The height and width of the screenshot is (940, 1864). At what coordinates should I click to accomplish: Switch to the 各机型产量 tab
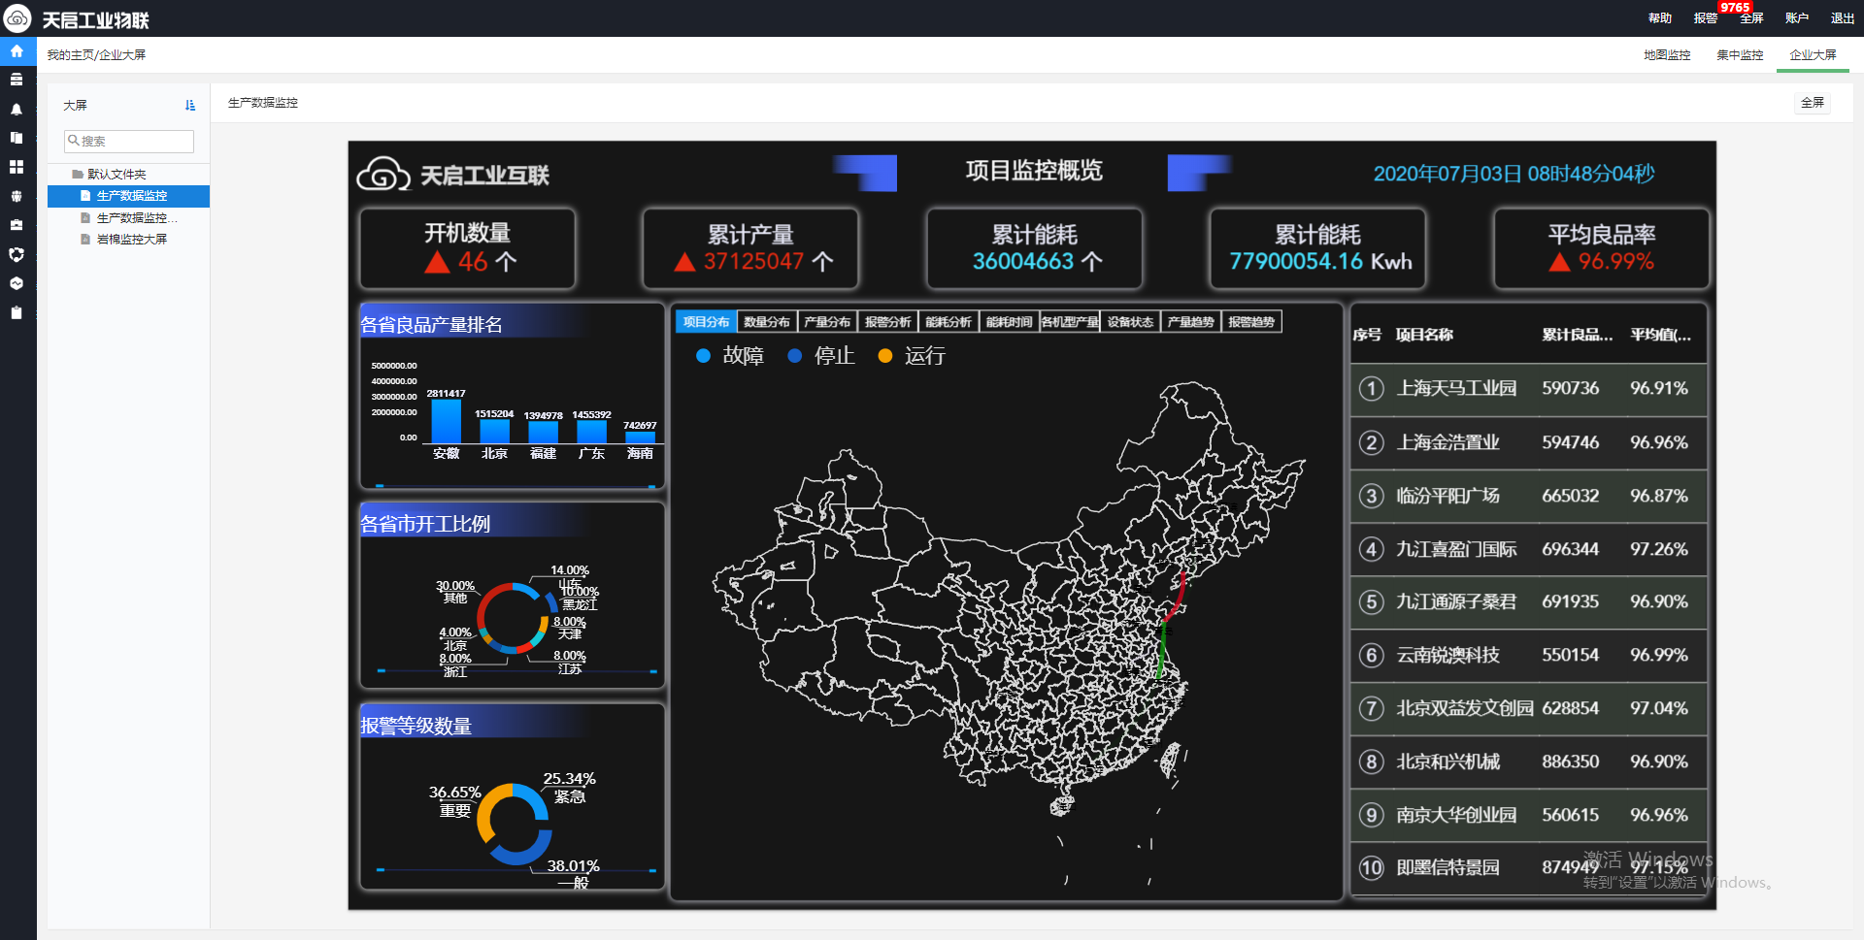1070,322
